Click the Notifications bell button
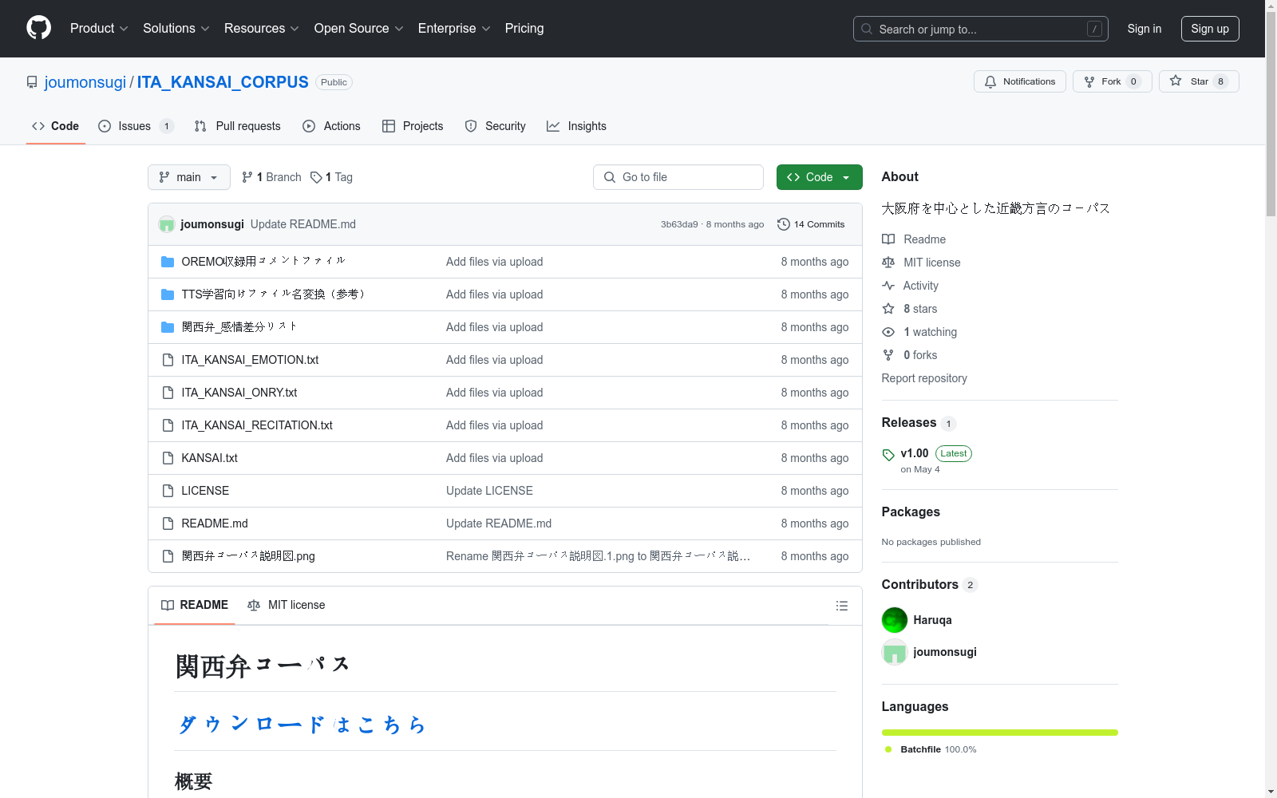Screen dimensions: 1277x798 click(x=1019, y=81)
